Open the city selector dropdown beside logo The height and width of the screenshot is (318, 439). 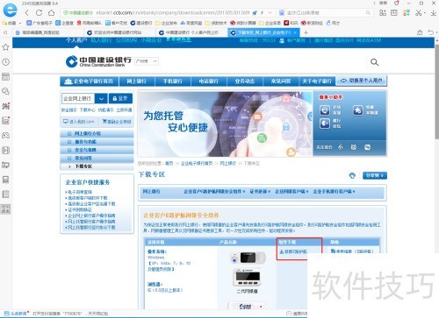pos(147,61)
